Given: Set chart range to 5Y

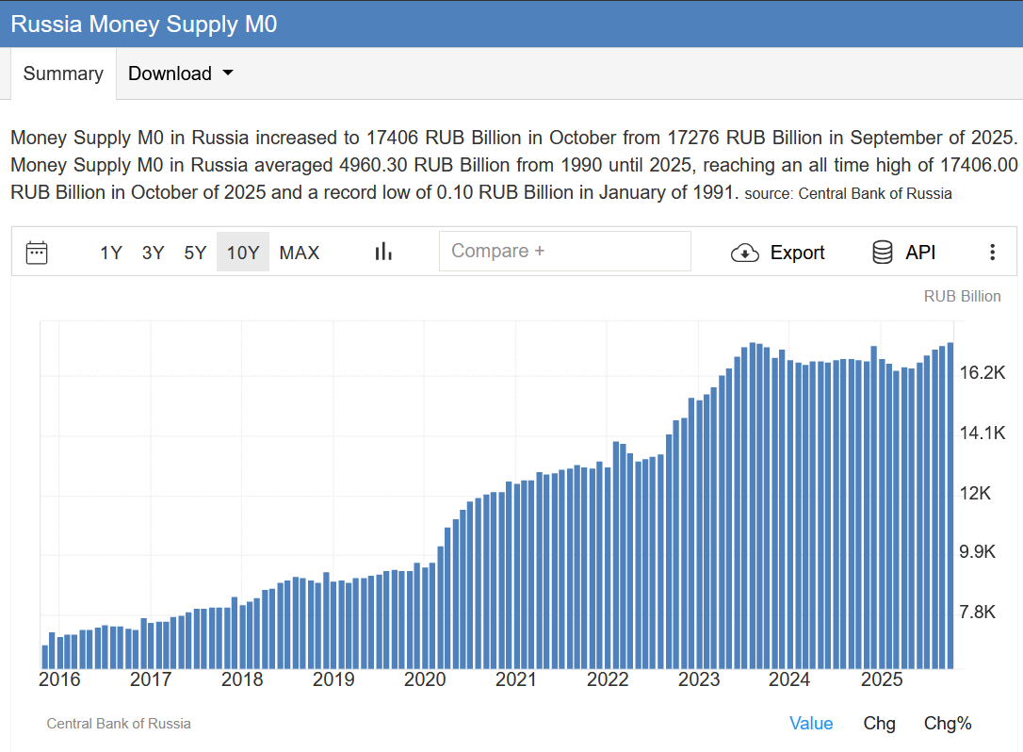Looking at the screenshot, I should click(195, 253).
